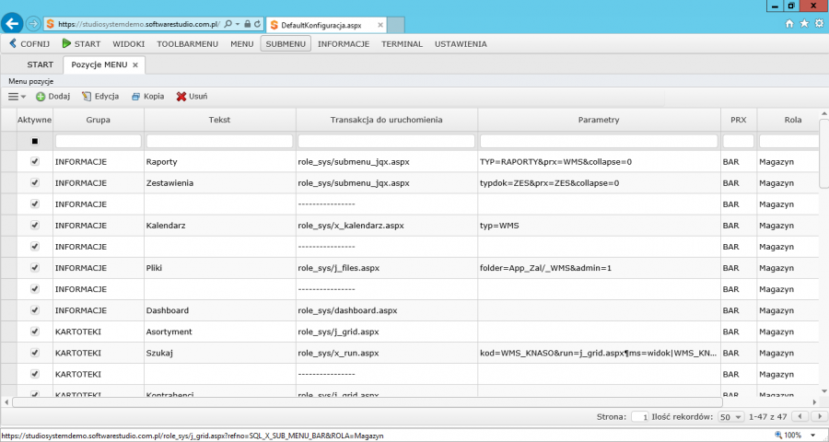Image resolution: width=829 pixels, height=442 pixels.
Task: Select the role_sys/x_kalendarz.aspx cell
Action: tap(387, 226)
